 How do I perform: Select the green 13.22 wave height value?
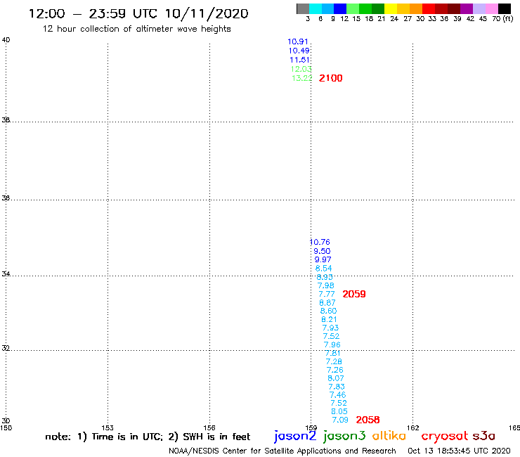(x=302, y=78)
